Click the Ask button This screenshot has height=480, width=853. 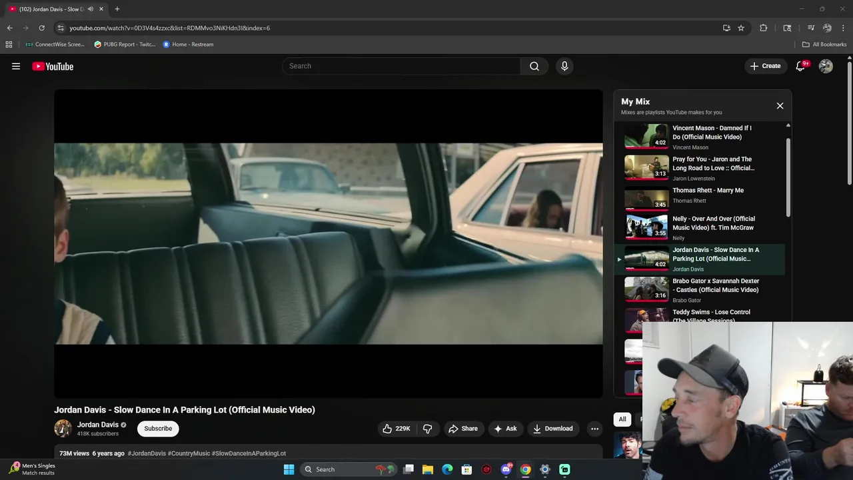click(x=505, y=429)
